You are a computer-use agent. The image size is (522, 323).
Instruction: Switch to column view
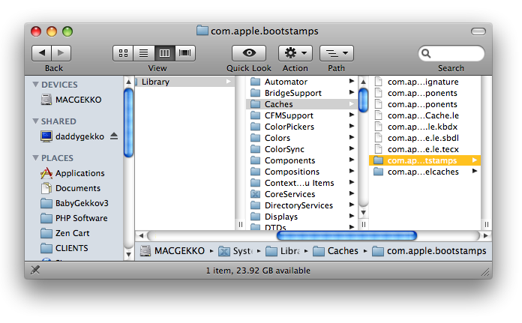tap(164, 53)
